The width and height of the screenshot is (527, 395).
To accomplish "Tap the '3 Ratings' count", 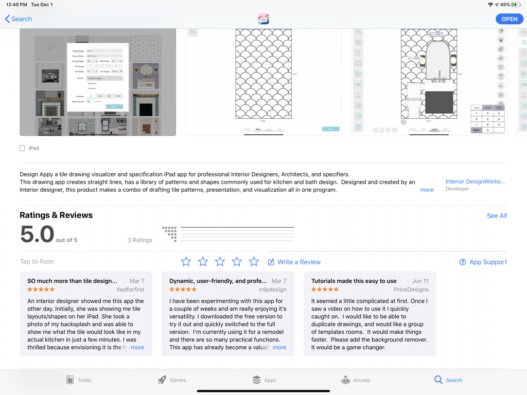I will 140,240.
